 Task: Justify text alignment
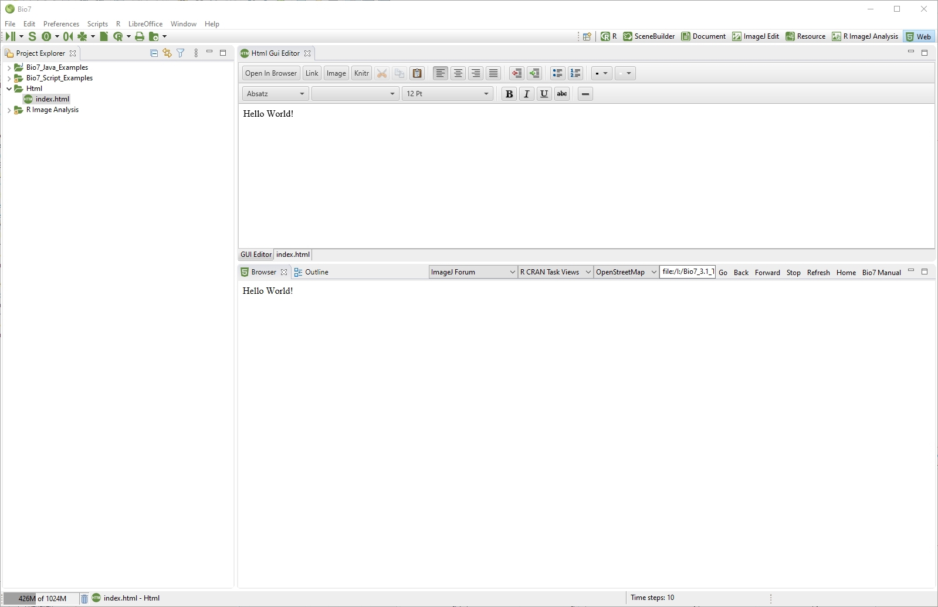point(493,73)
